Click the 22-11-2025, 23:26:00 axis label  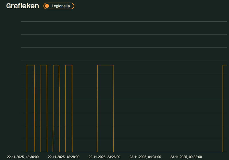(x=104, y=157)
